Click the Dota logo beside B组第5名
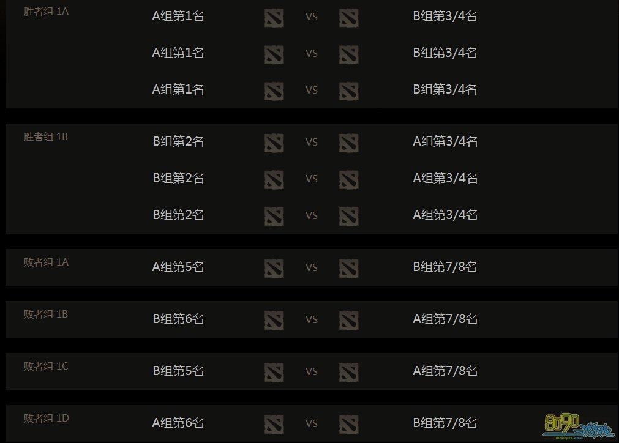This screenshot has height=443, width=619. click(274, 371)
